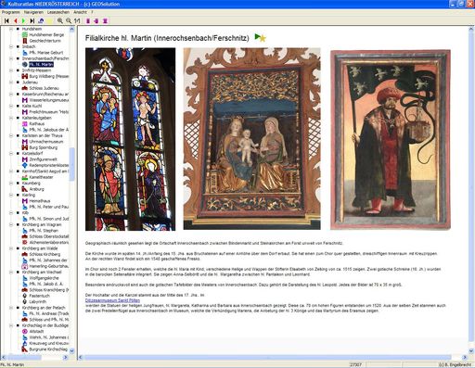
Task: Click Redemptoristenkloster blue diamond icon
Action: coord(25,165)
